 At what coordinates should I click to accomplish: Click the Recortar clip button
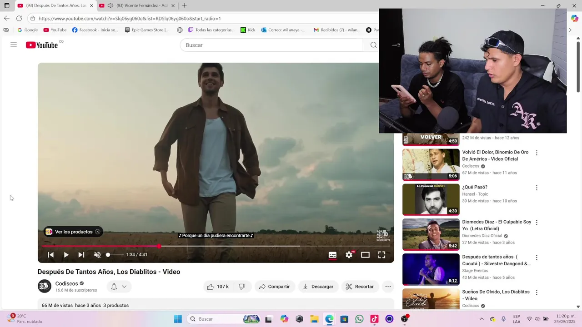point(360,287)
